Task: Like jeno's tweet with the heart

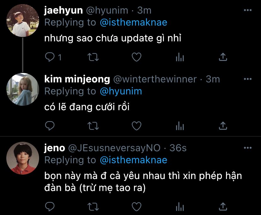Action: point(136,207)
